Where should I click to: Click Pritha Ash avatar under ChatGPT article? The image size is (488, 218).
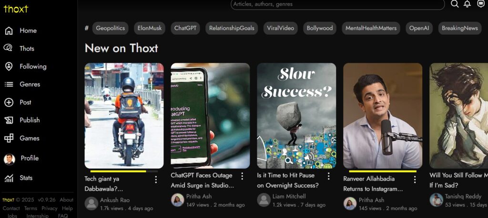tap(177, 200)
